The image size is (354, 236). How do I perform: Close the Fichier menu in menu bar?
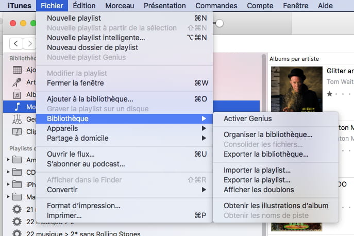[x=52, y=6]
